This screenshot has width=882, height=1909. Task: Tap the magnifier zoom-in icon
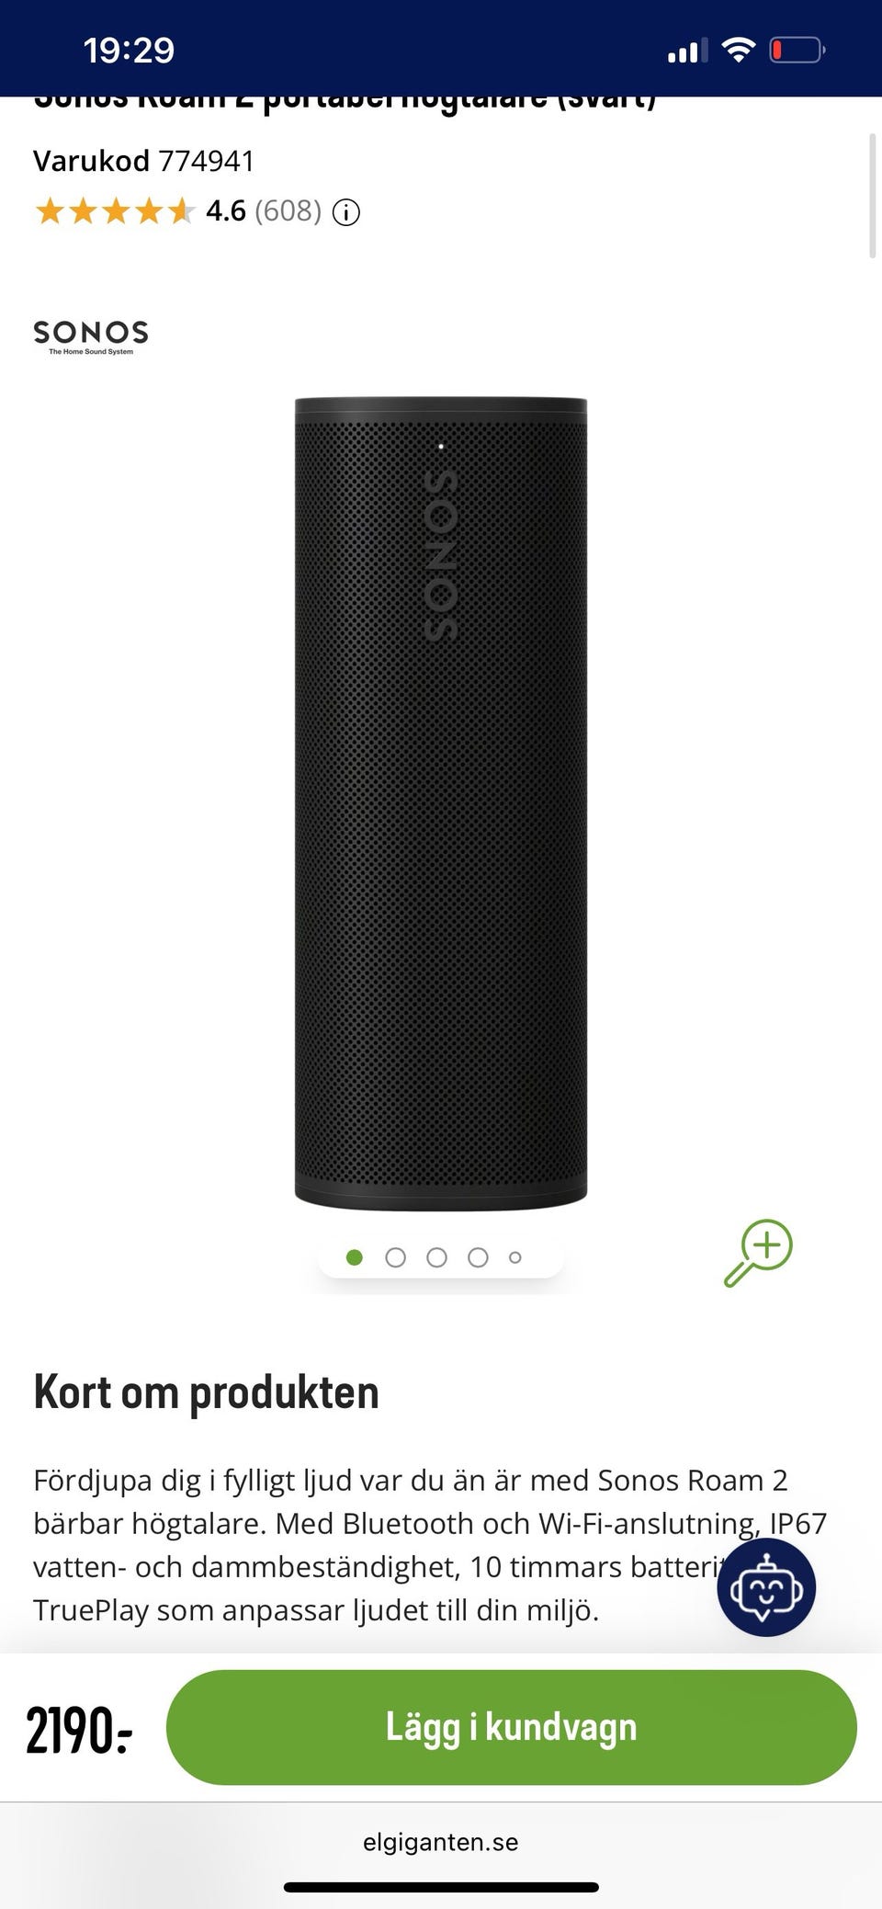pos(758,1253)
